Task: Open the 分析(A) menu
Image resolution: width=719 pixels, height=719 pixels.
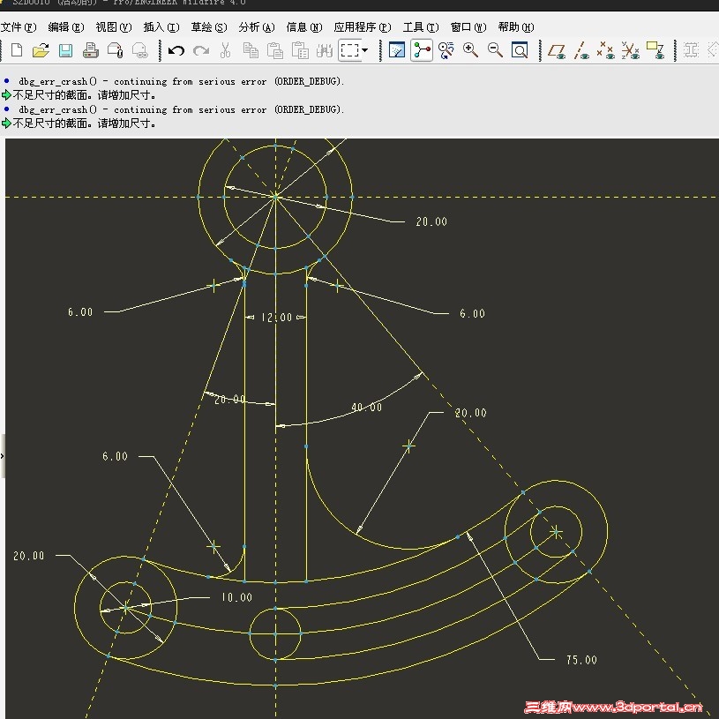Action: tap(257, 27)
